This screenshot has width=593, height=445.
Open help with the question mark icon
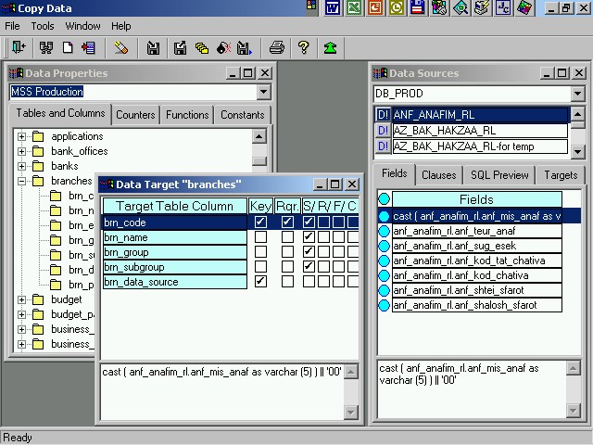tap(303, 47)
